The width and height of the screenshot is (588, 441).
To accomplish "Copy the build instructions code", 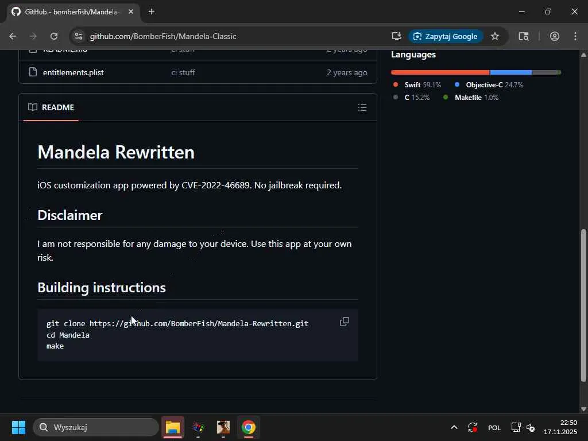I will (345, 322).
